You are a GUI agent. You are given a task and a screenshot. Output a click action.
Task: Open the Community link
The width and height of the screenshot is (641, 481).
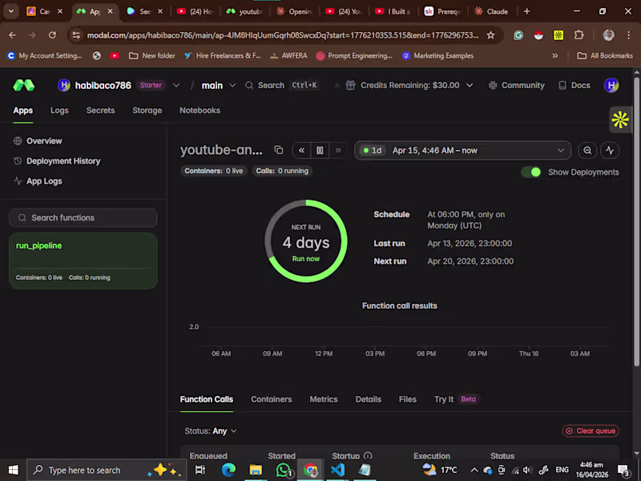click(x=517, y=85)
